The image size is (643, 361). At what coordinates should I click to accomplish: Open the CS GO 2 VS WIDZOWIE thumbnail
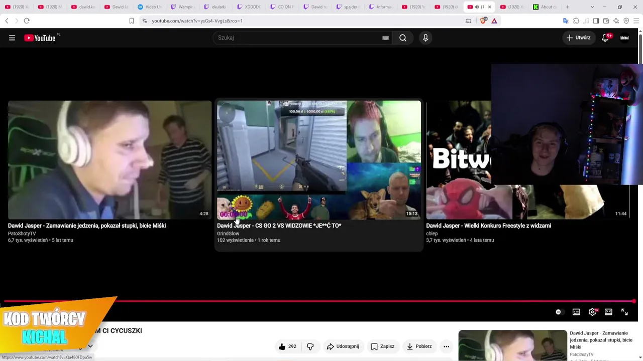pos(319,160)
